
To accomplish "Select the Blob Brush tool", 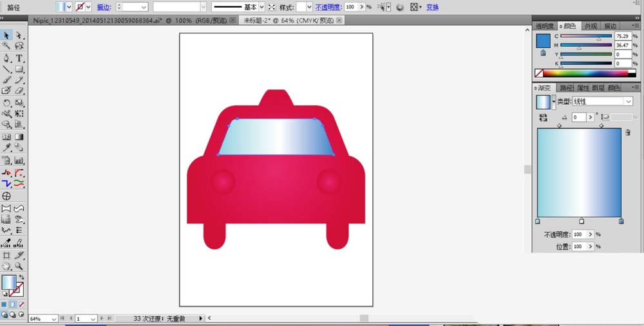I will click(x=6, y=91).
